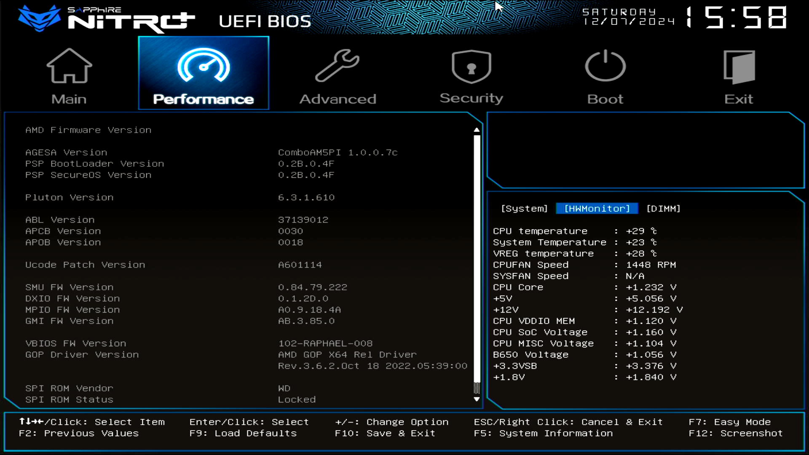Switch to the [DIMM] tab
The width and height of the screenshot is (809, 455).
tap(663, 209)
